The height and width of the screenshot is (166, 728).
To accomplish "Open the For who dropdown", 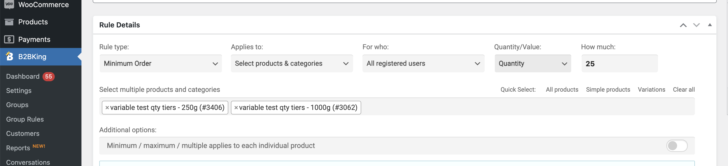I will [423, 63].
